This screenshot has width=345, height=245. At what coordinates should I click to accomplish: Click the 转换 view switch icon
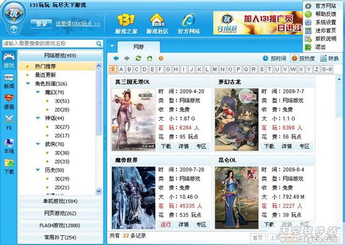pos(329,59)
